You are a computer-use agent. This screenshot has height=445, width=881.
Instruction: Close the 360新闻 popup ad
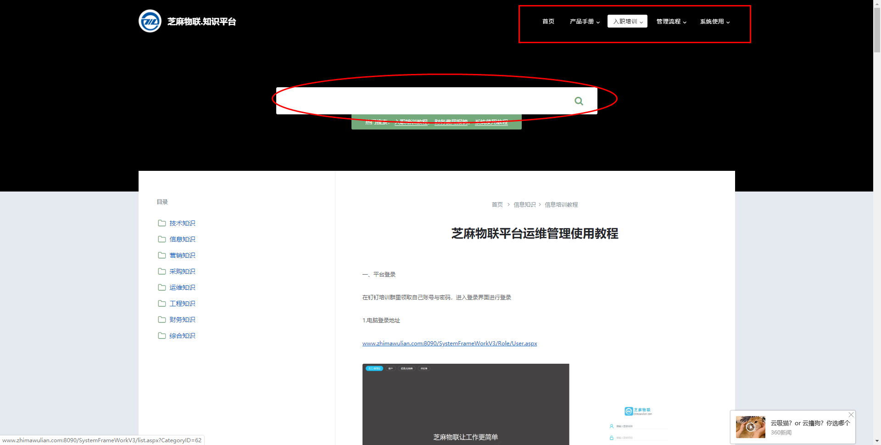pos(851,415)
